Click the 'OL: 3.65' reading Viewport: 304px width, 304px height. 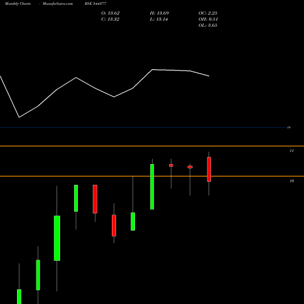pyautogui.click(x=208, y=26)
